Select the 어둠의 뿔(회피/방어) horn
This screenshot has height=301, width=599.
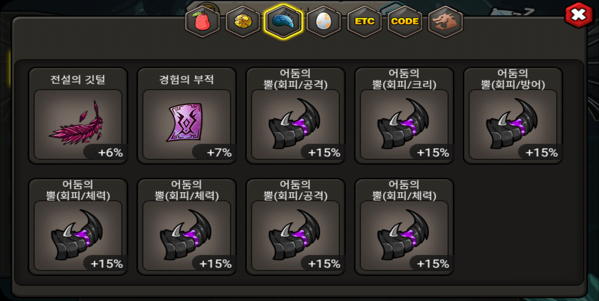click(513, 116)
